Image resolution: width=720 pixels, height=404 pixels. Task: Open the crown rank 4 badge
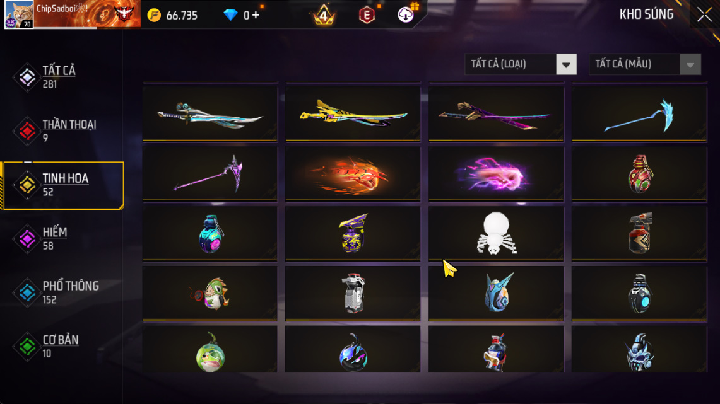pos(324,15)
